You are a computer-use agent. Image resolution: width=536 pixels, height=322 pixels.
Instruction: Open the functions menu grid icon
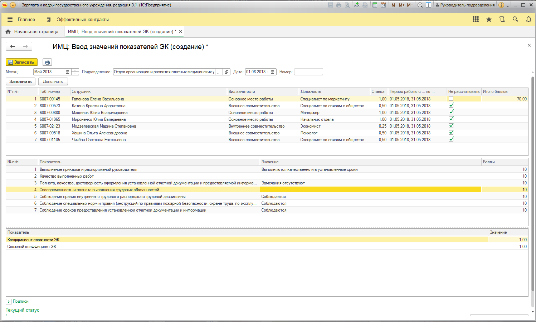(476, 20)
